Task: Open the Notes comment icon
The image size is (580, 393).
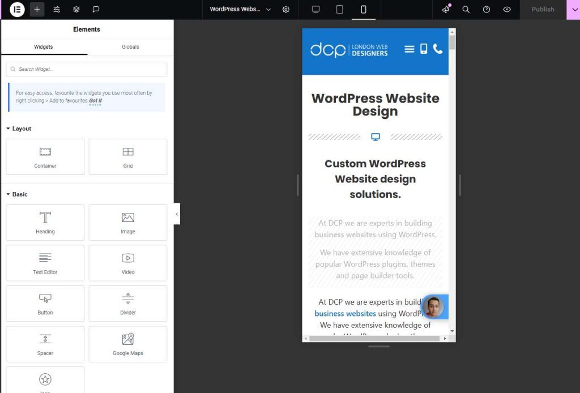Action: click(96, 9)
